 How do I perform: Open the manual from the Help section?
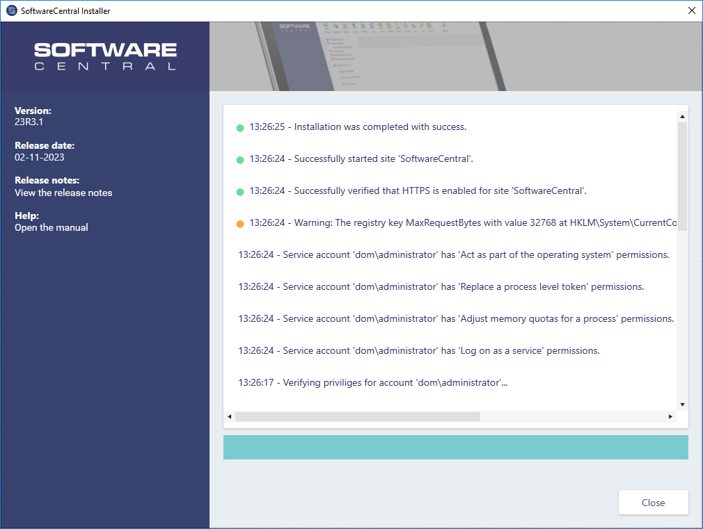tap(52, 227)
